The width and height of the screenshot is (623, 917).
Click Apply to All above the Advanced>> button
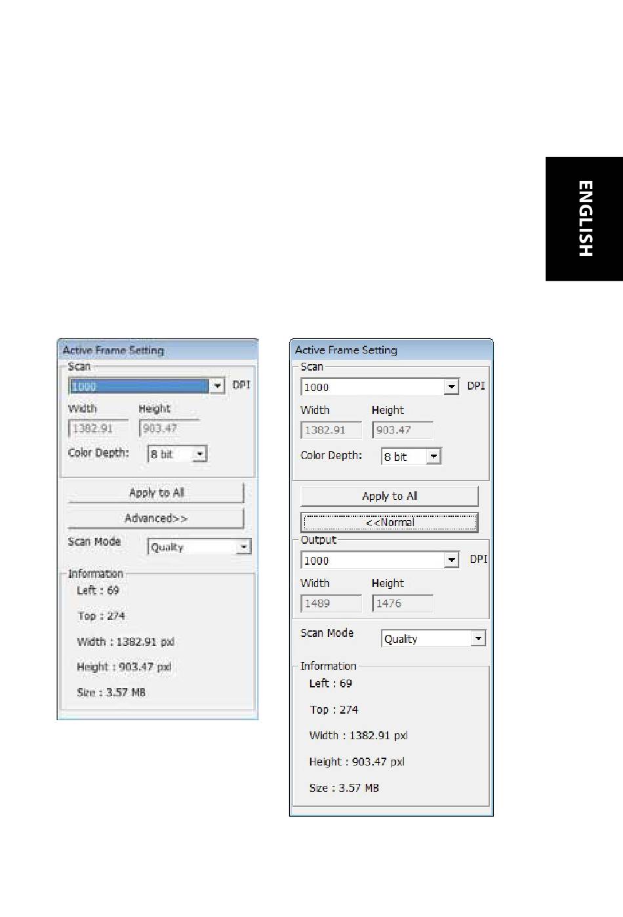pos(156,493)
